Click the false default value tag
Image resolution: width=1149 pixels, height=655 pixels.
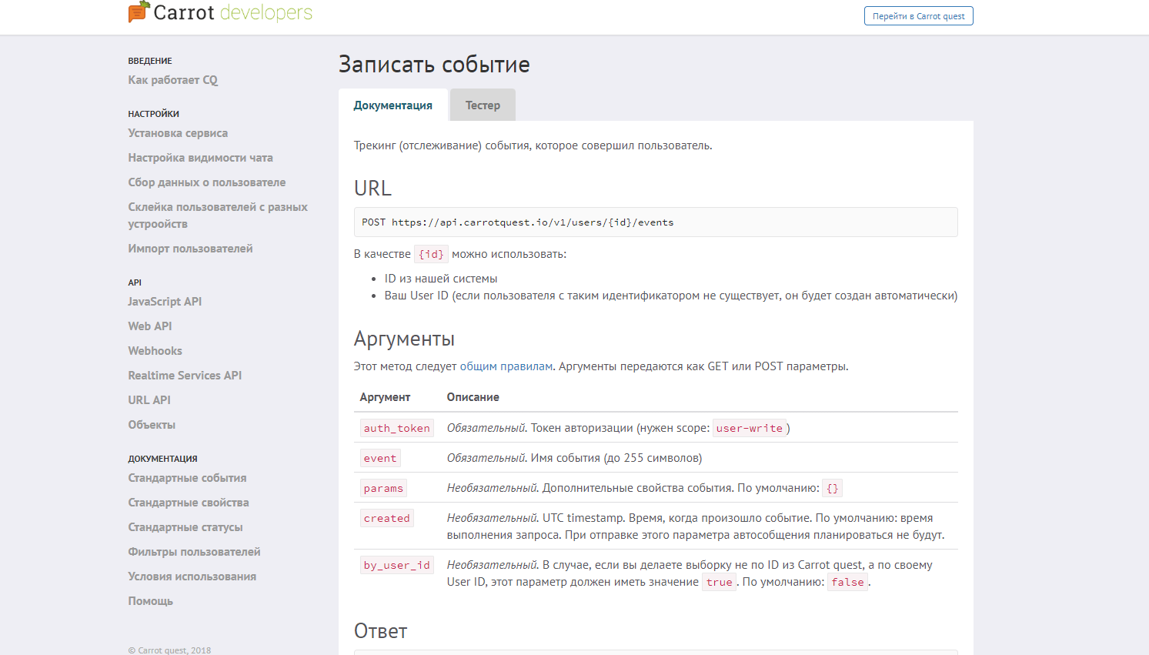pyautogui.click(x=847, y=582)
